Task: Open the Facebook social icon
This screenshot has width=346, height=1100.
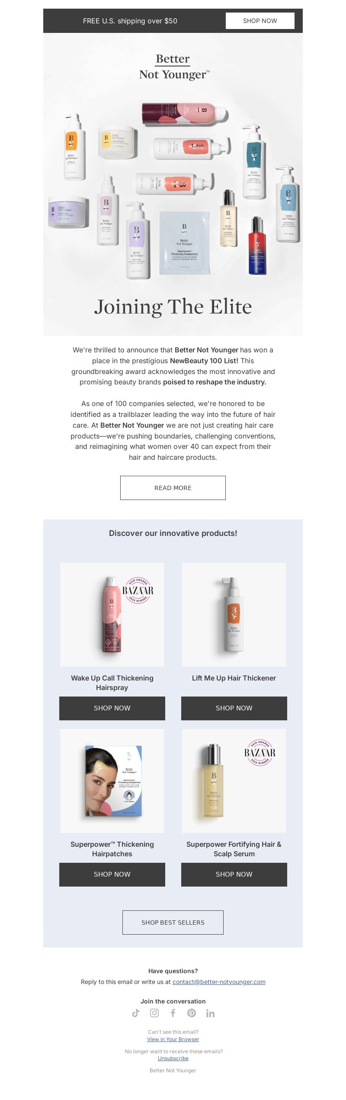Action: tap(173, 1013)
